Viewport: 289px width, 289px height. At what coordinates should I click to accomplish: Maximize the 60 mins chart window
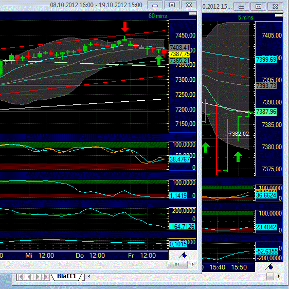point(172,5)
